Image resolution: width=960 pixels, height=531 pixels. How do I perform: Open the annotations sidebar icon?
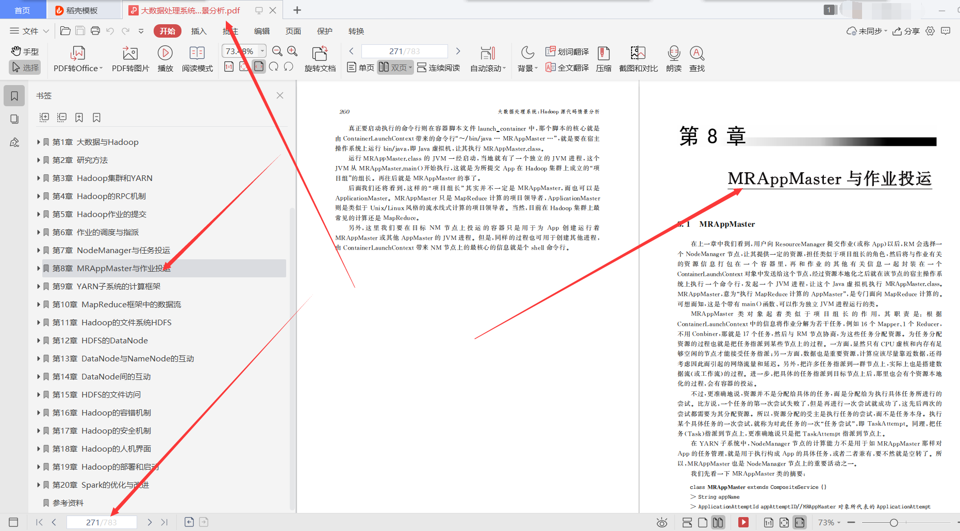point(14,142)
